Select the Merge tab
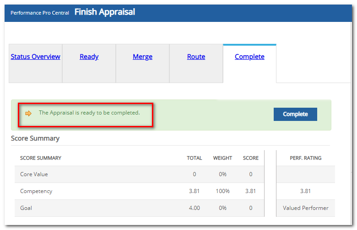 click(x=142, y=57)
